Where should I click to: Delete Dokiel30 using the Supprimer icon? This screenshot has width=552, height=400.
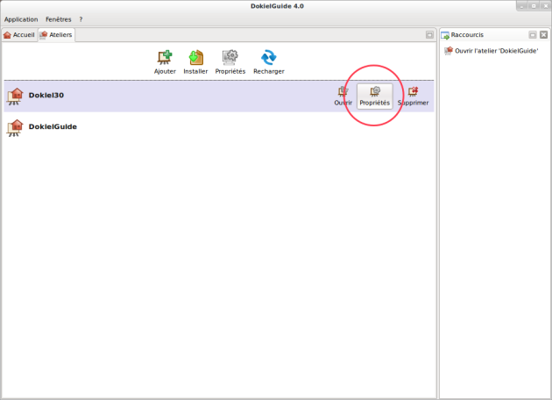(413, 96)
